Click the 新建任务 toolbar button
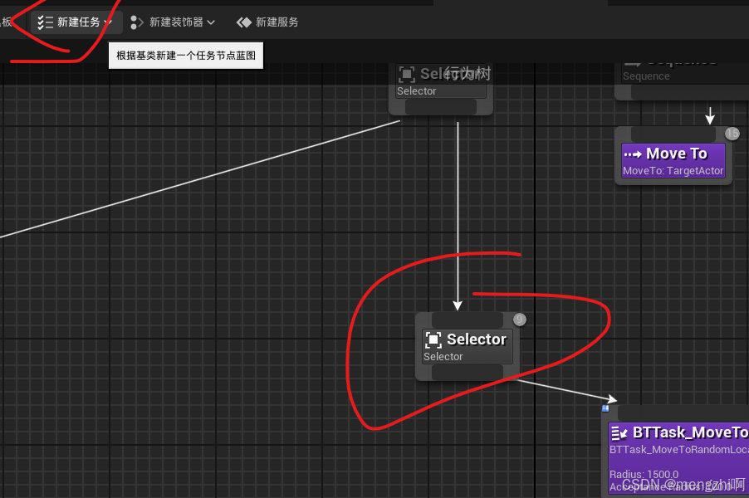This screenshot has width=749, height=498. (x=76, y=22)
